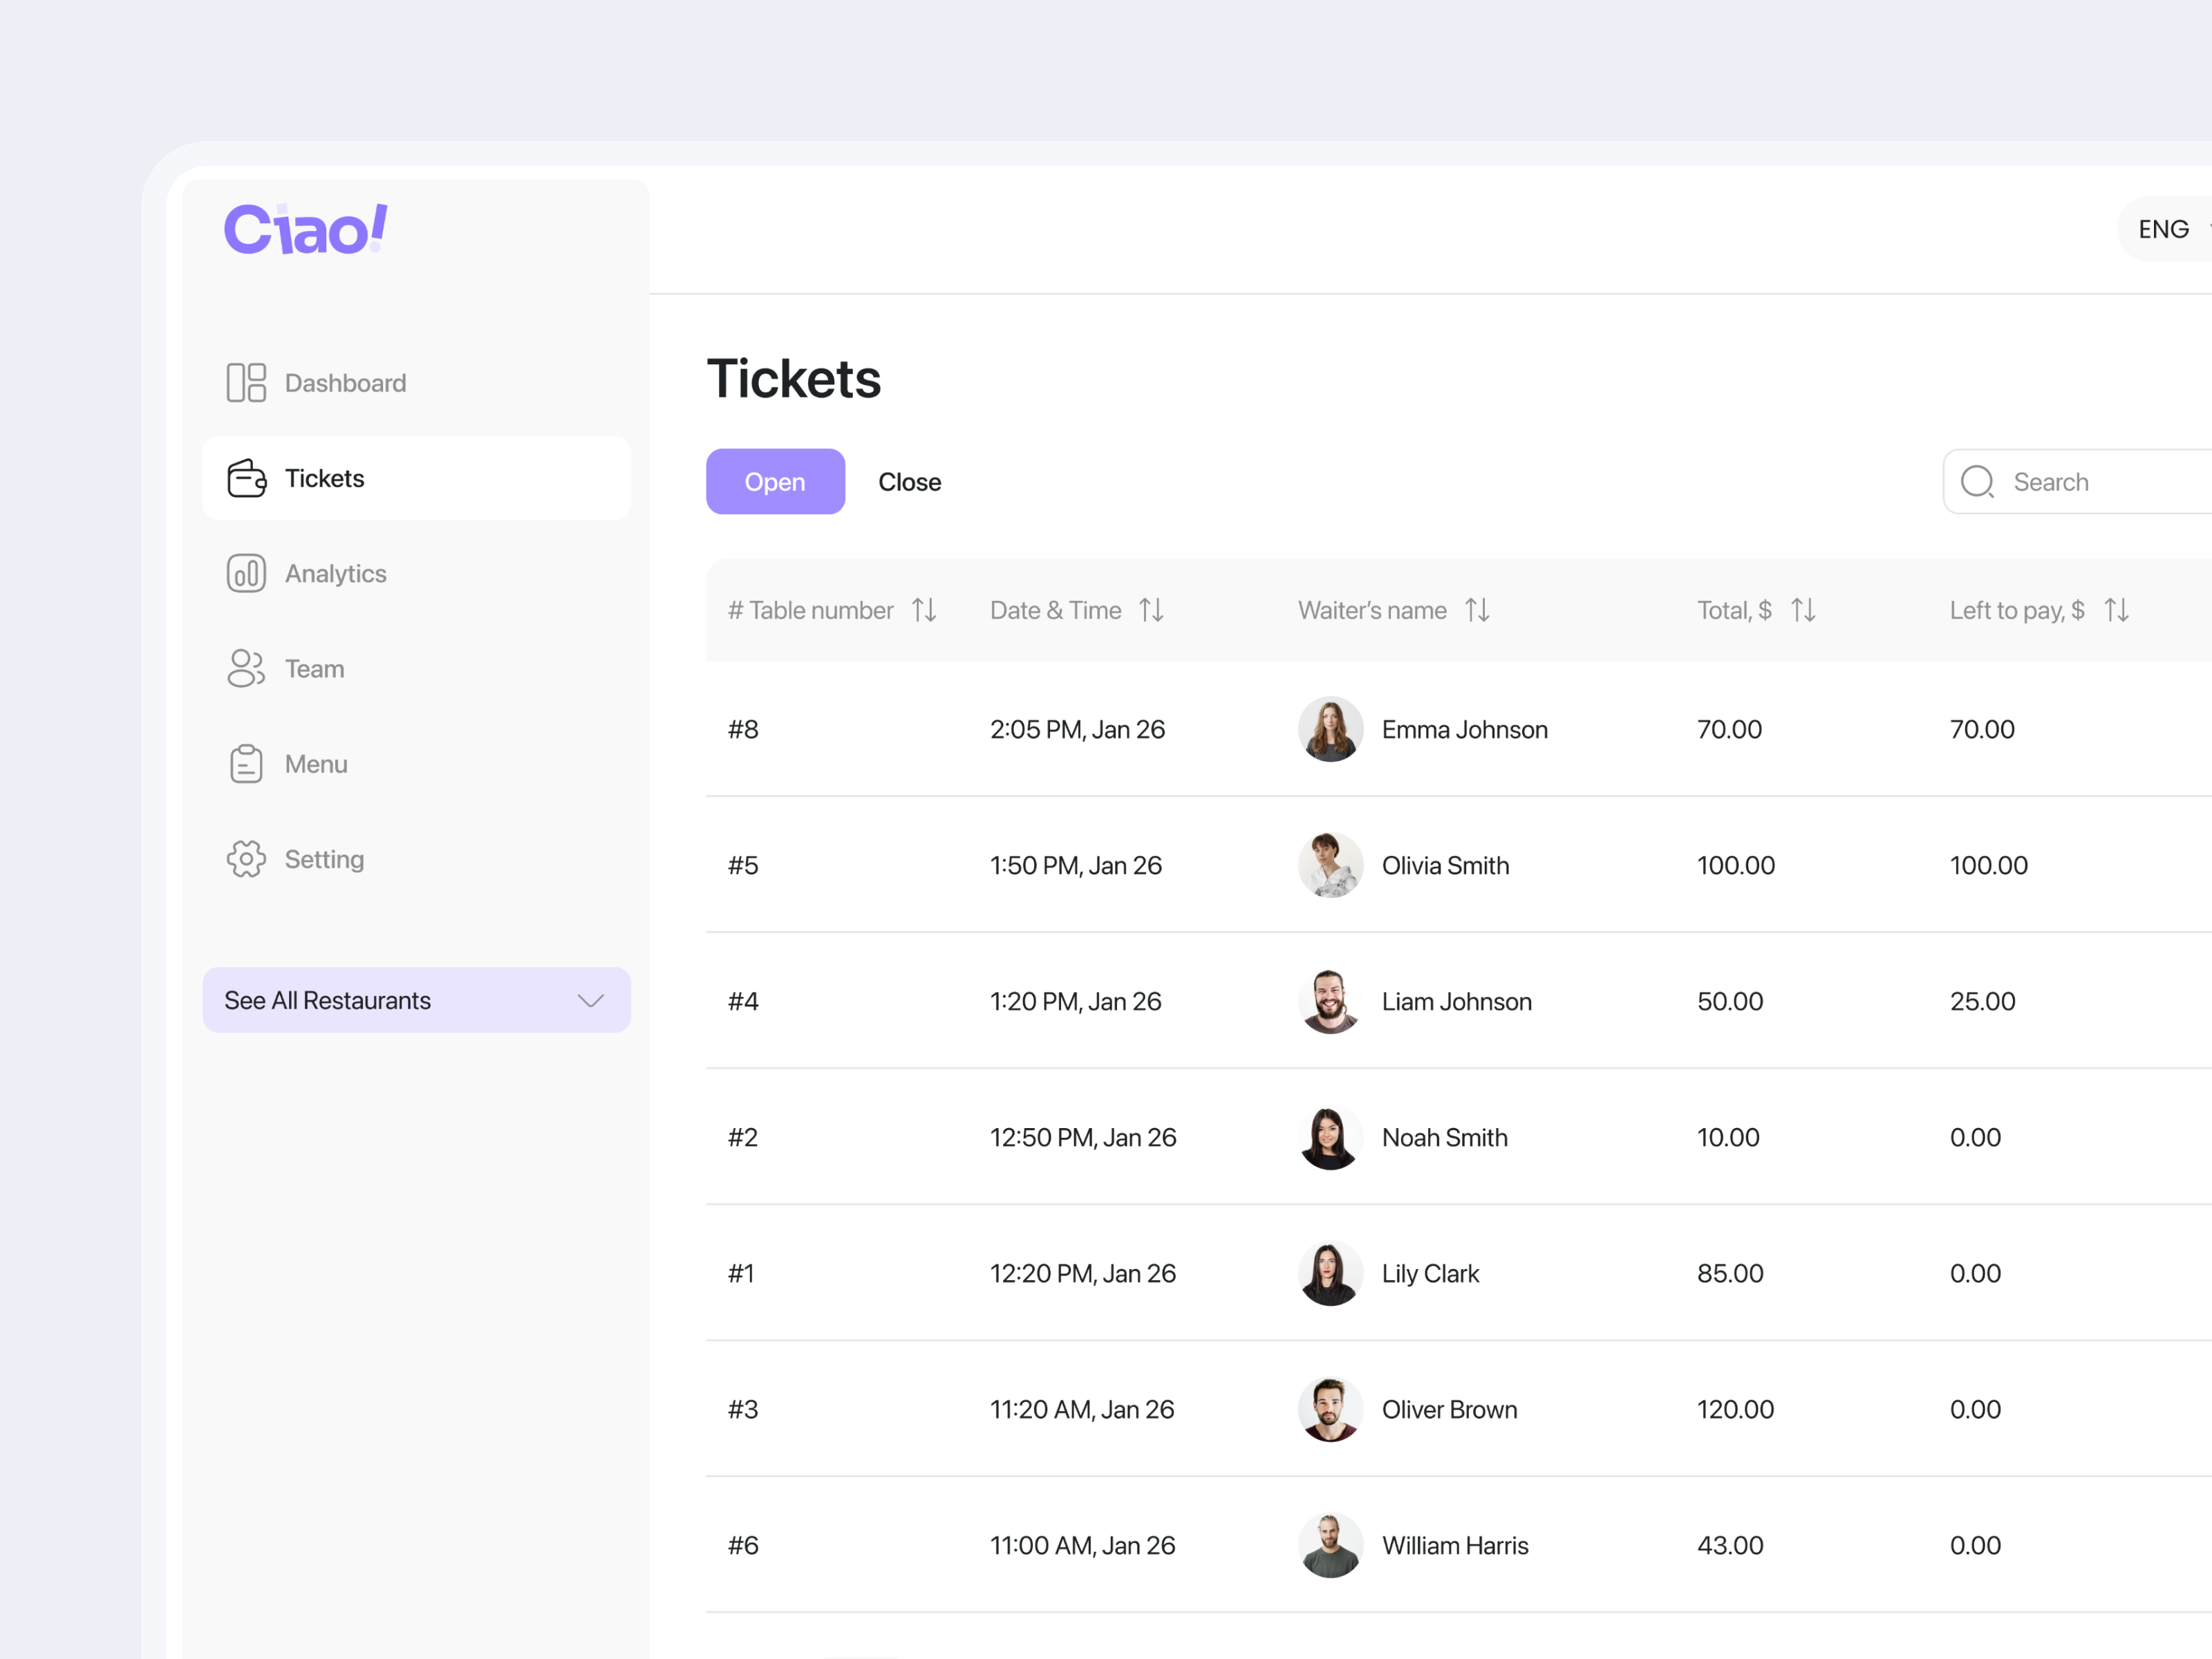
Task: Open the Tickets section from the sidebar
Action: pos(324,478)
